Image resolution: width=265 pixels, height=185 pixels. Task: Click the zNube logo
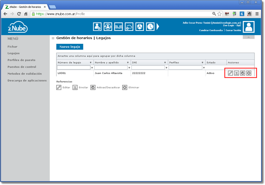tap(18, 28)
